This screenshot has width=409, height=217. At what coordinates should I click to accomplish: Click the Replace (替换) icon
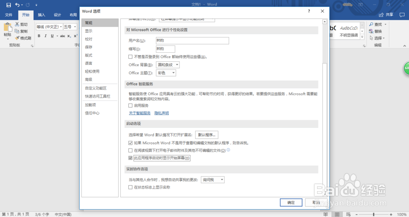[x=371, y=31]
